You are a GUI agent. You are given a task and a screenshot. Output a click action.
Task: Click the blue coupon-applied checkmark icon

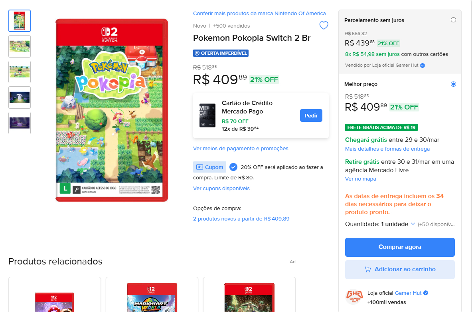click(233, 167)
